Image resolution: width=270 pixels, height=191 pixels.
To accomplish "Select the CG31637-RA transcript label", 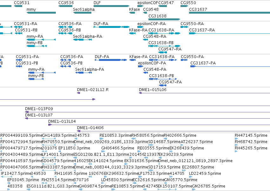I will [202, 30].
